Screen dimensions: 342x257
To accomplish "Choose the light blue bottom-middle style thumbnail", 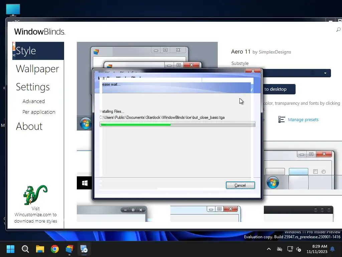I will click(x=205, y=214).
